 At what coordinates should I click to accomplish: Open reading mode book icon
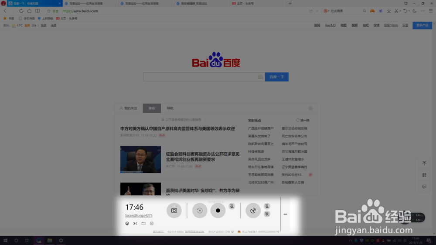point(37,11)
